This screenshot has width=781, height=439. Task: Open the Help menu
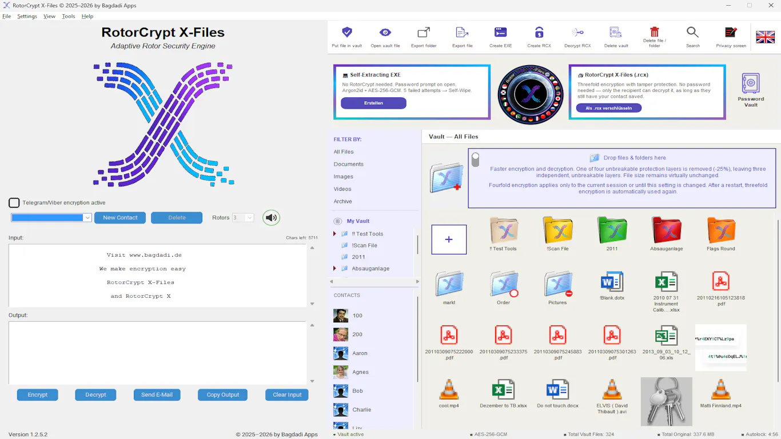tap(87, 16)
